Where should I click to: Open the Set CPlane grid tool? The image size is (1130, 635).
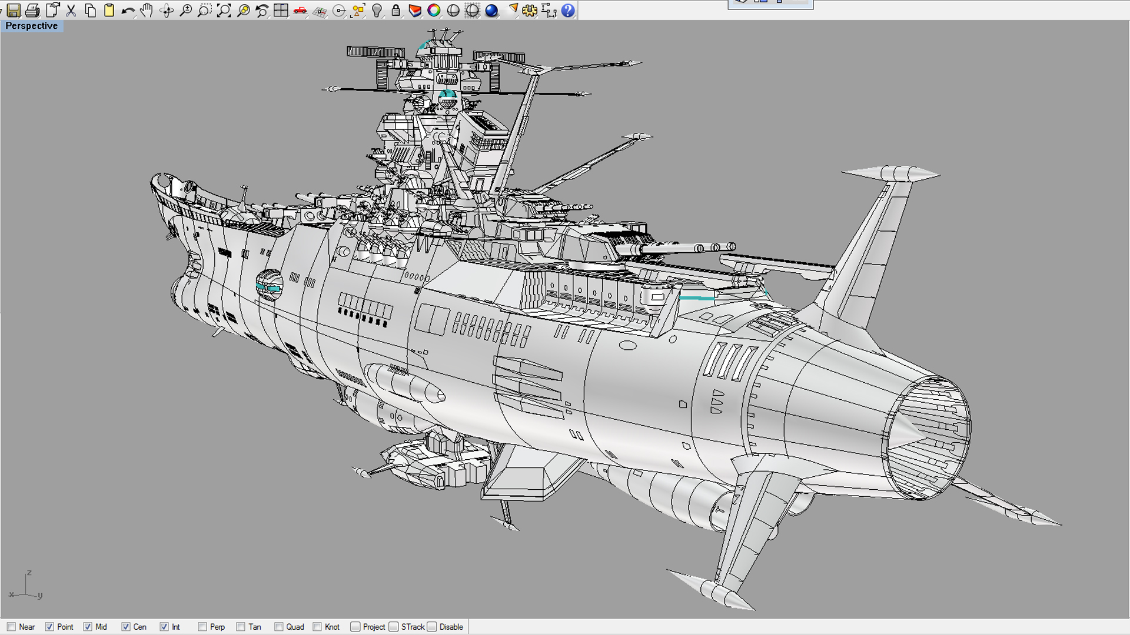(320, 11)
